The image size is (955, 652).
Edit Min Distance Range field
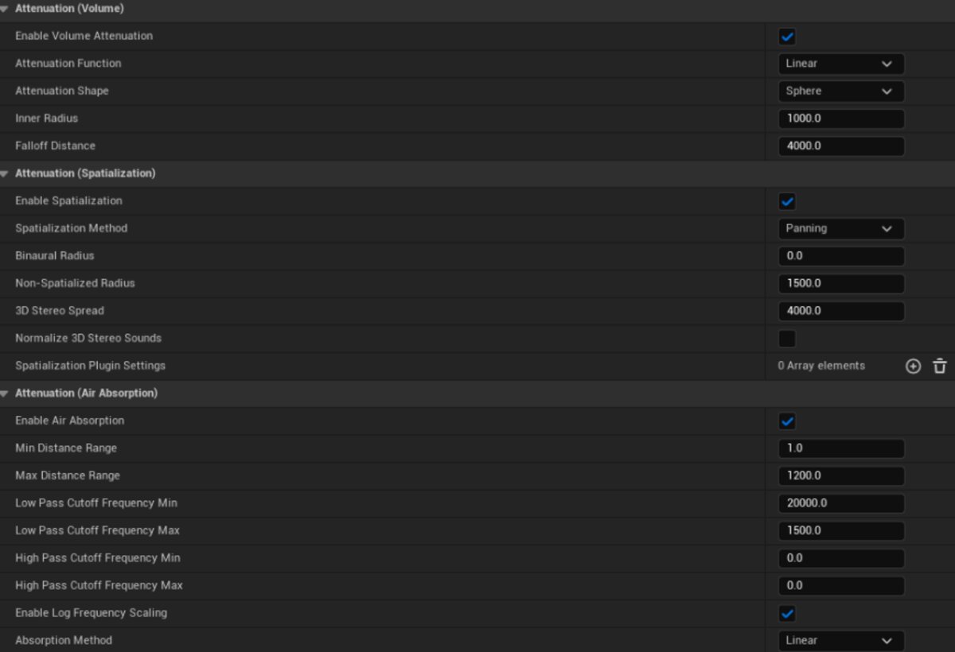tap(840, 448)
